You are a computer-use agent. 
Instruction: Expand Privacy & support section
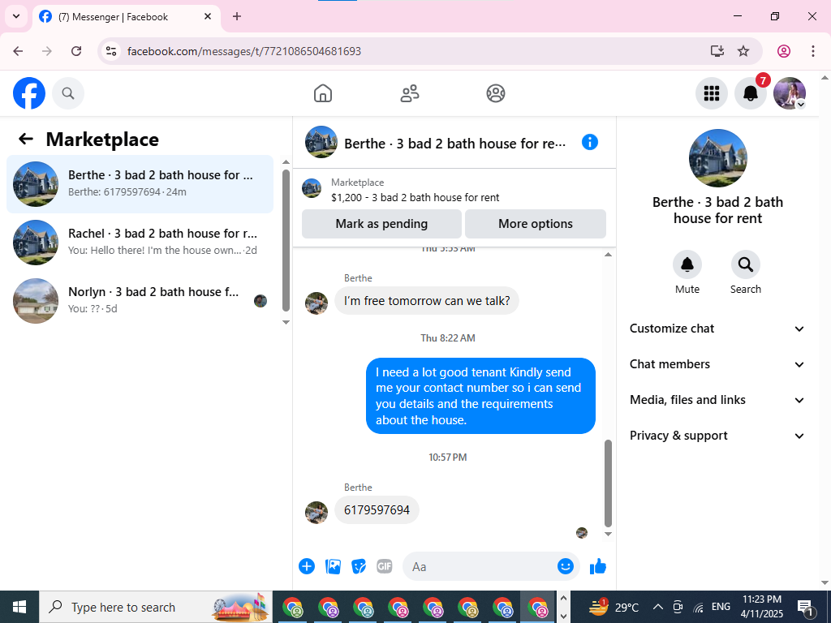(717, 436)
